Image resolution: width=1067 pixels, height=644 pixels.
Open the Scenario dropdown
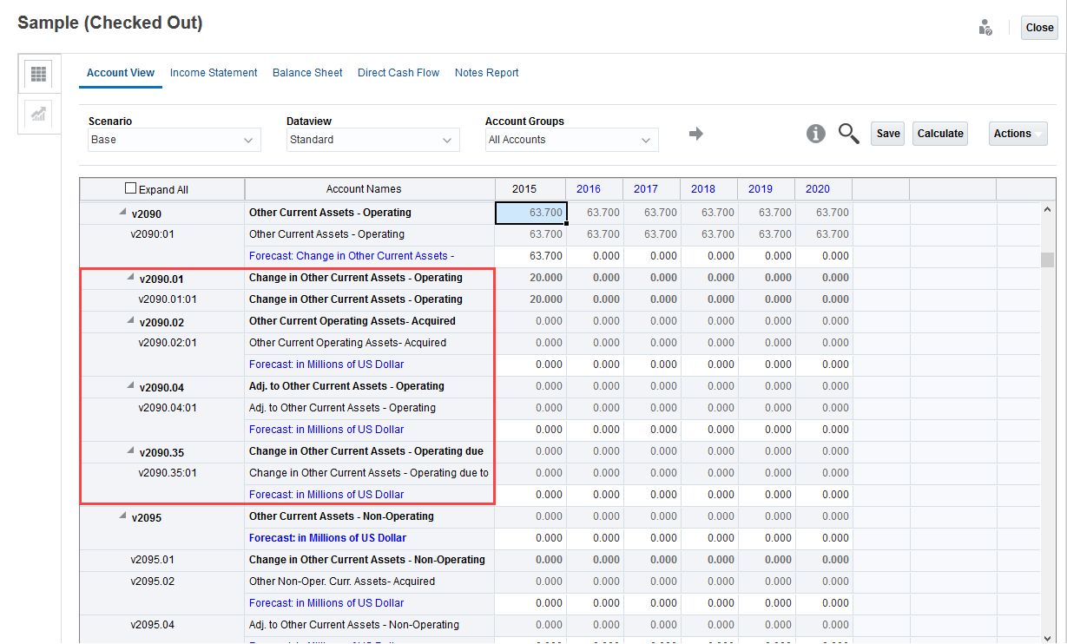pyautogui.click(x=175, y=140)
